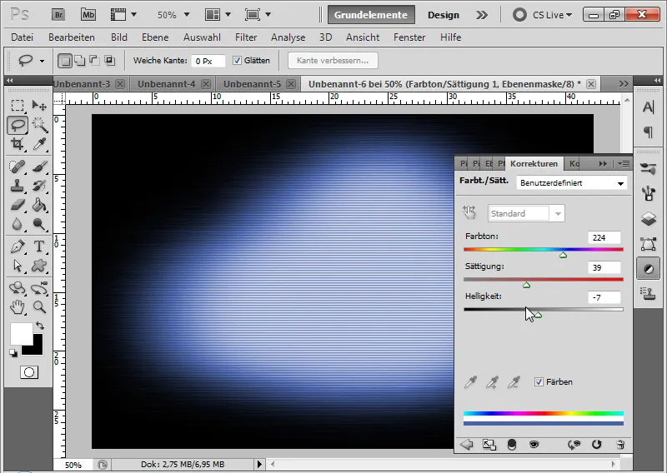Select the Move tool

[39, 105]
